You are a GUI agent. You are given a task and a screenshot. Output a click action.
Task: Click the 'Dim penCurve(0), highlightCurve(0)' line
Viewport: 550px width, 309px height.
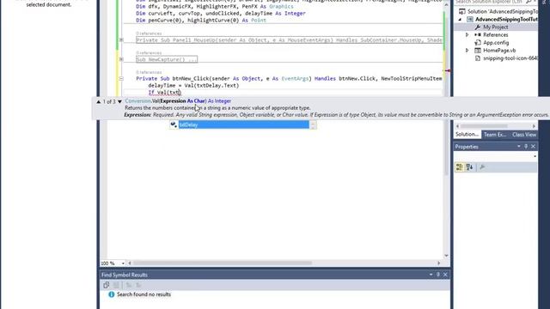(201, 21)
